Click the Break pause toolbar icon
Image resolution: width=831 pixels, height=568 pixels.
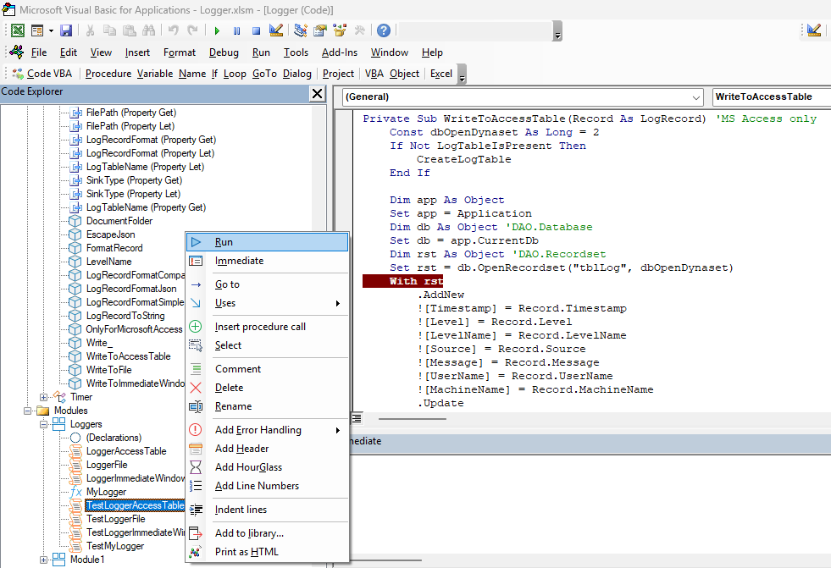(236, 30)
